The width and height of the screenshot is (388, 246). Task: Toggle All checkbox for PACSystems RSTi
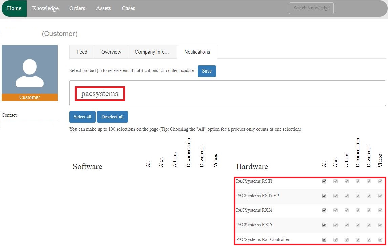324,181
